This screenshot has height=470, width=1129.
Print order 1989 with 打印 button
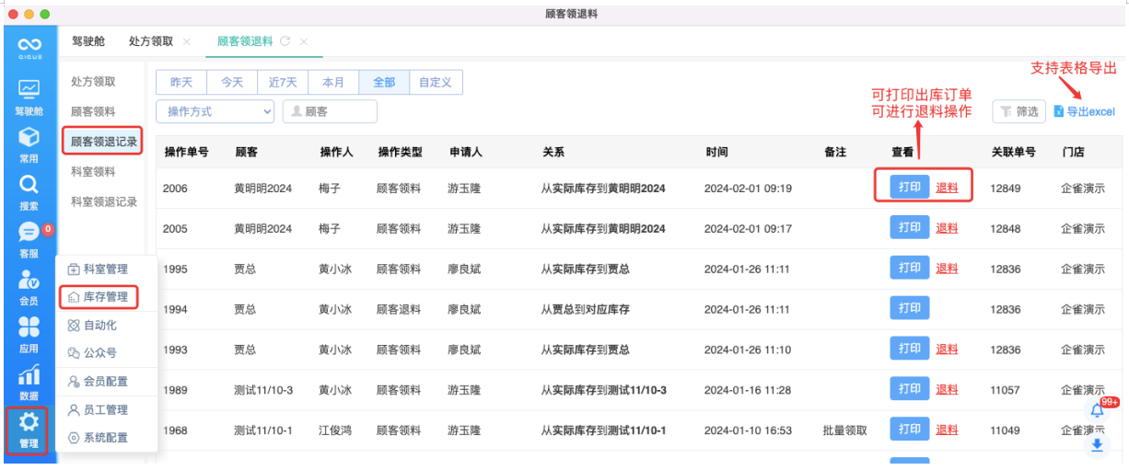click(910, 389)
